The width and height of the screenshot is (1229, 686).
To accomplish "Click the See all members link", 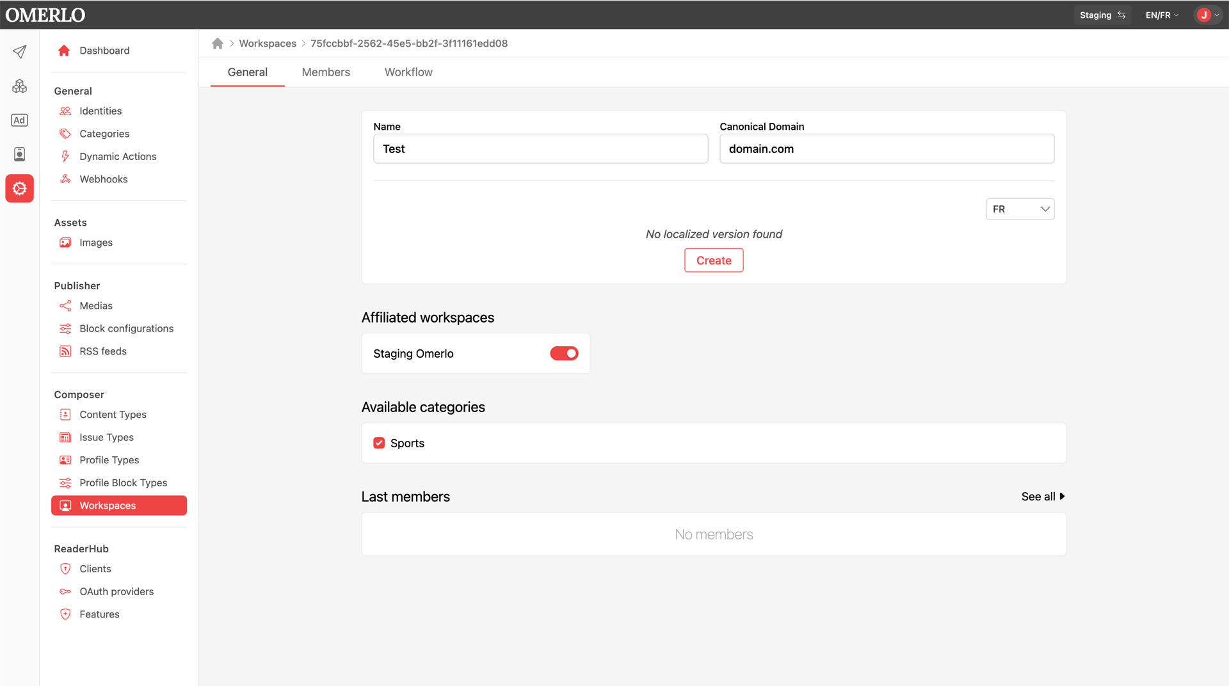I will point(1043,497).
